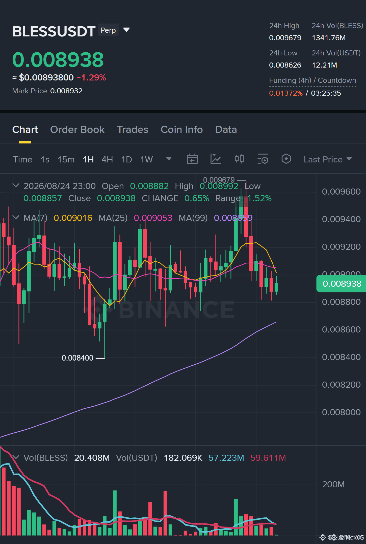Click the candle date 2026/08/24 23:00
The height and width of the screenshot is (544, 366).
click(60, 186)
